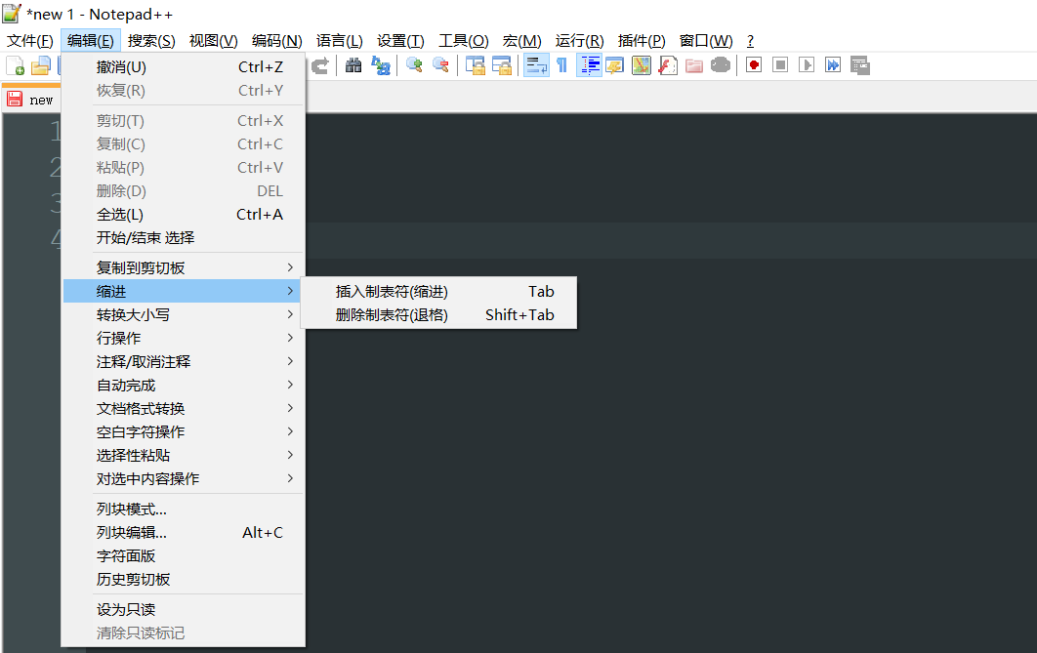1037x653 pixels.
Task: Choose 列块编辑... menu entry
Action: pos(184,533)
